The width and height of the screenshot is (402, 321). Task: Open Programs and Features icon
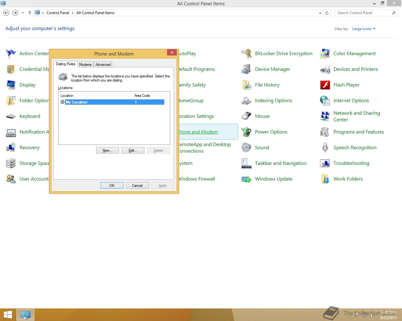tap(325, 132)
